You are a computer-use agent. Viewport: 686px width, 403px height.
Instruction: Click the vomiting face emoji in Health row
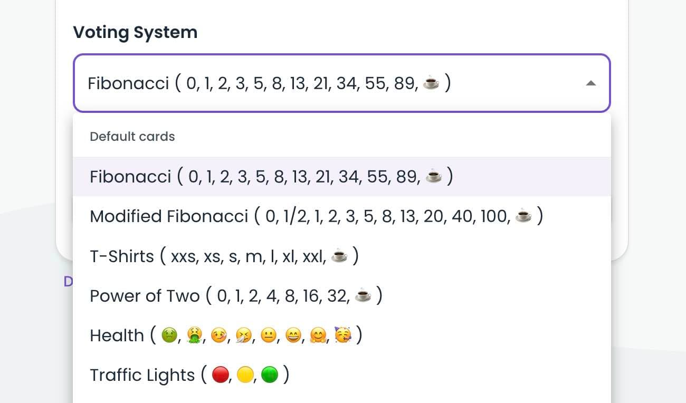tap(195, 335)
